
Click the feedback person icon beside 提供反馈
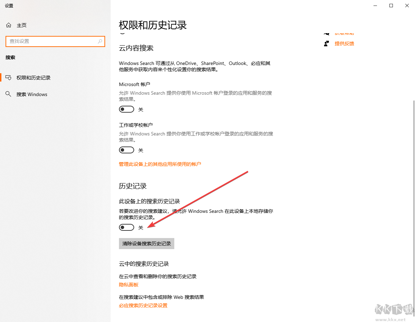pos(326,44)
